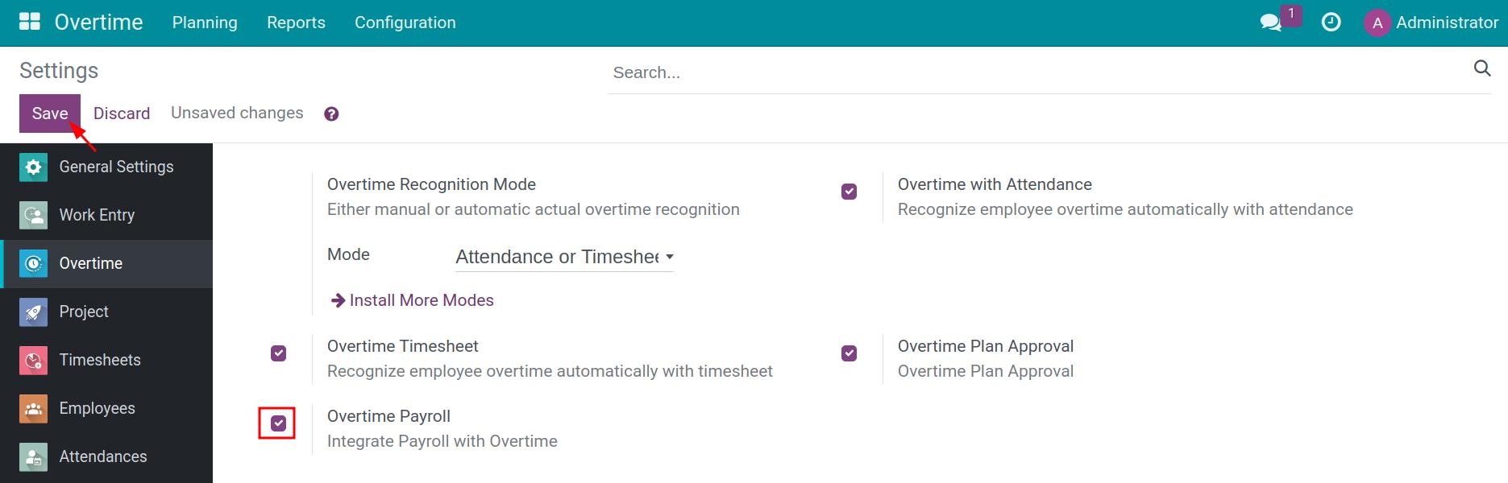Image resolution: width=1508 pixels, height=483 pixels.
Task: Open the activities clock icon
Action: [1331, 23]
